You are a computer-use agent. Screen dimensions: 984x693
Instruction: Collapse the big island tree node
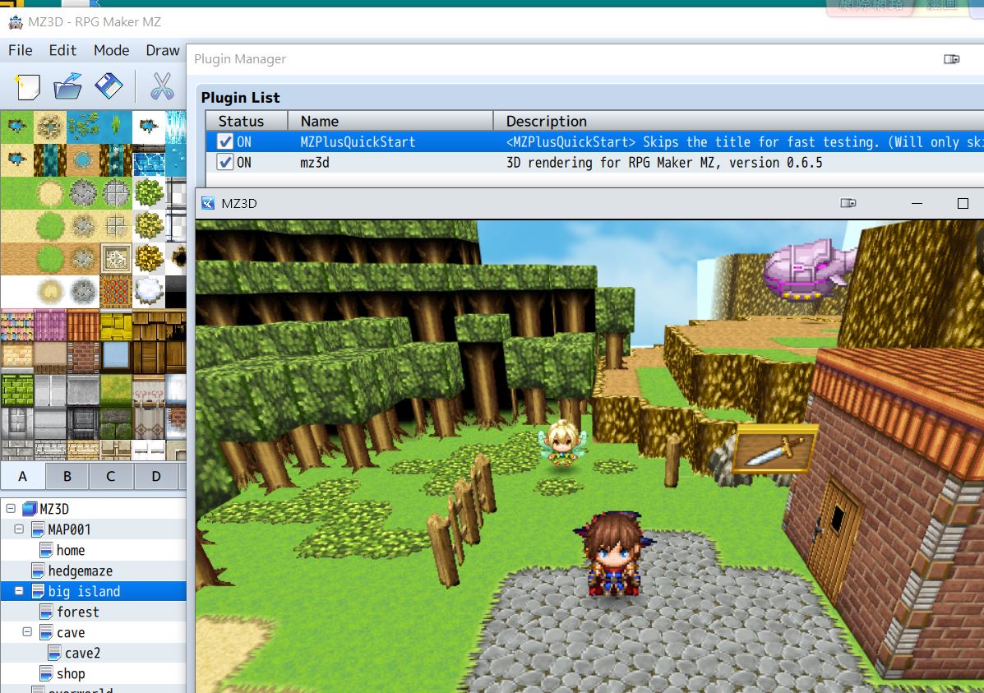19,591
